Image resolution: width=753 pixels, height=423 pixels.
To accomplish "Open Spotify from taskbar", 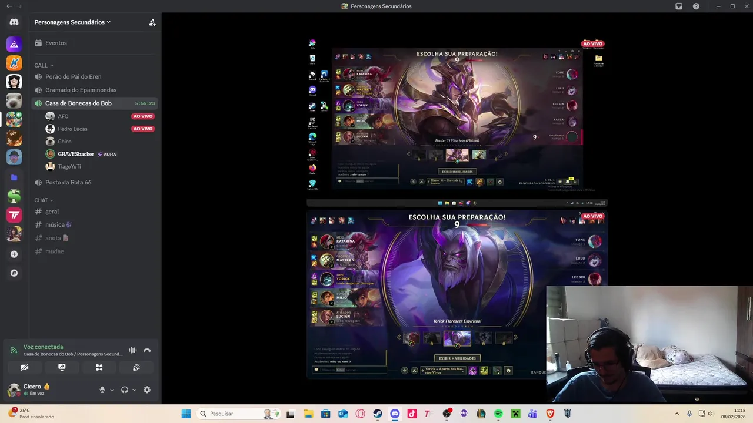I will coord(498,414).
